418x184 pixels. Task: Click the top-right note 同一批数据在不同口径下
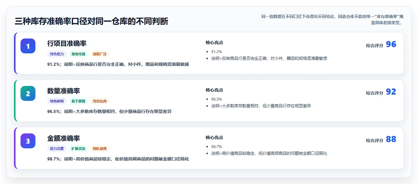[332, 20]
